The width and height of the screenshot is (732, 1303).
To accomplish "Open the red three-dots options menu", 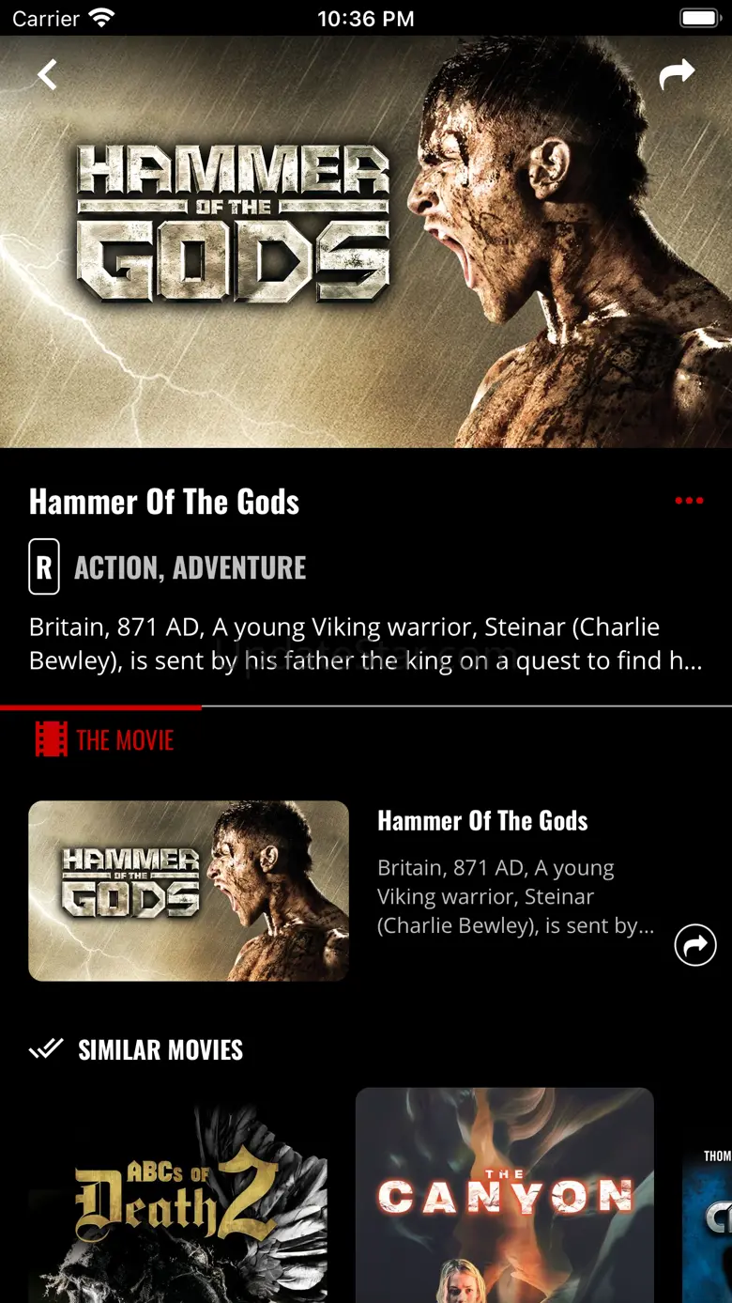I will click(x=689, y=501).
